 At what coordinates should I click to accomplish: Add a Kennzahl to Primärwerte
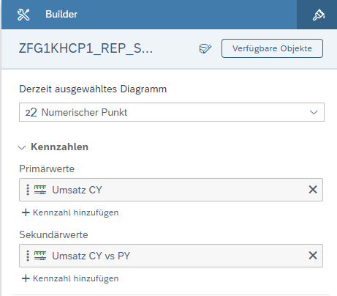[70, 212]
